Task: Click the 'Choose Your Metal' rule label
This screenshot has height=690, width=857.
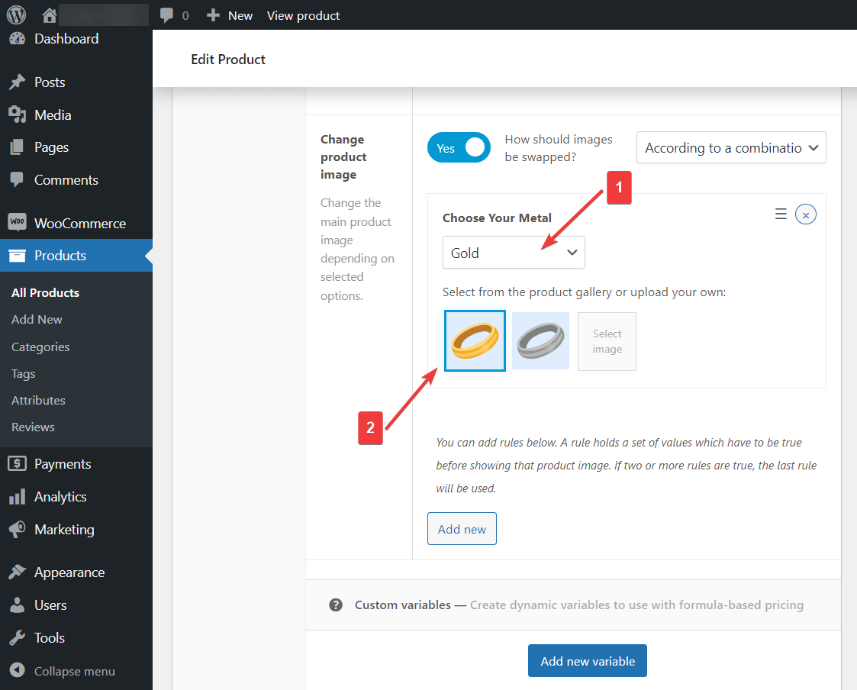Action: pos(497,218)
